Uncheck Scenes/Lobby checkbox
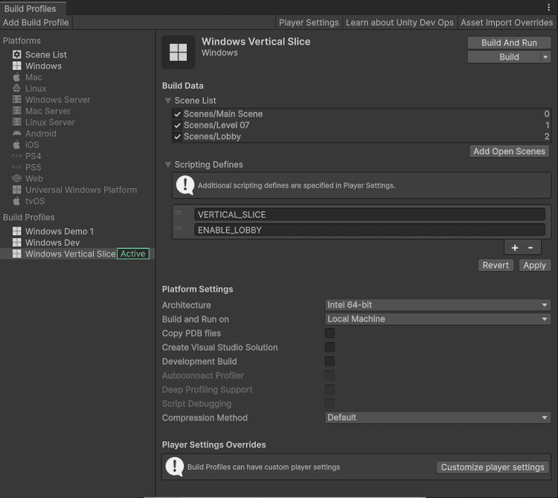The height and width of the screenshot is (498, 558). 177,137
